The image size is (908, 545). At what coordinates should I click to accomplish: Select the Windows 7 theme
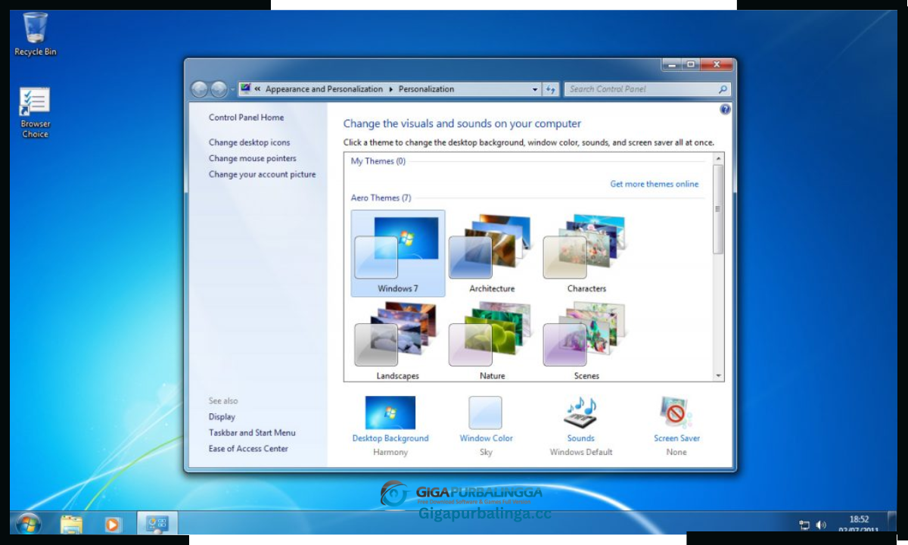click(398, 254)
